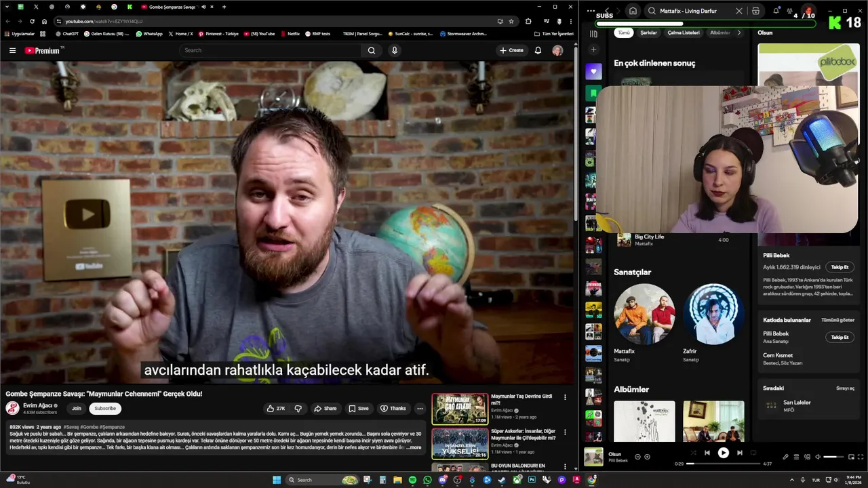
Task: Skip to next track in Spotify
Action: click(x=740, y=453)
